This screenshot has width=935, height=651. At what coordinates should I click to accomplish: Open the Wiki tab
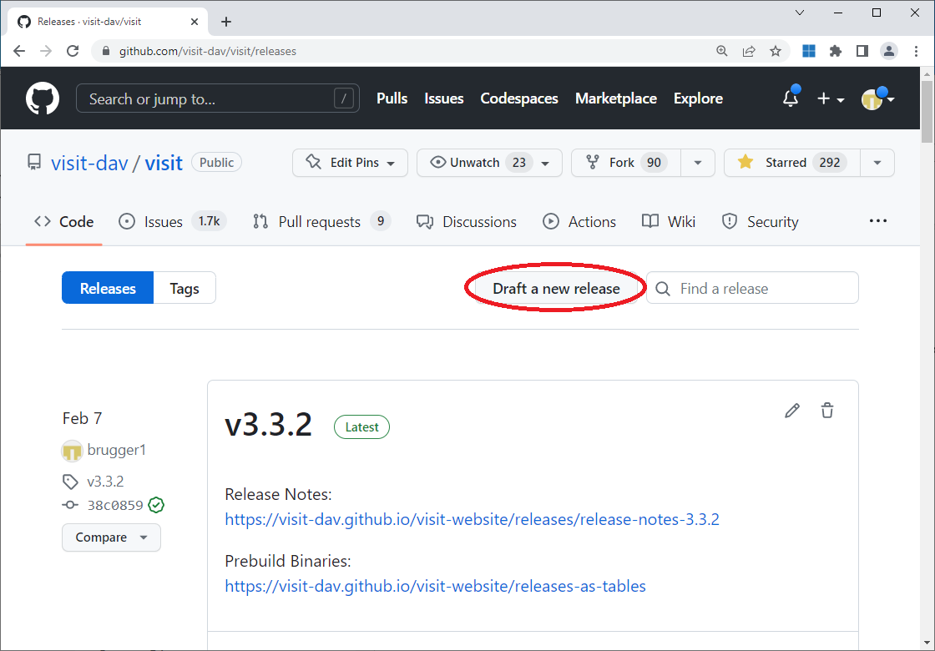[669, 222]
